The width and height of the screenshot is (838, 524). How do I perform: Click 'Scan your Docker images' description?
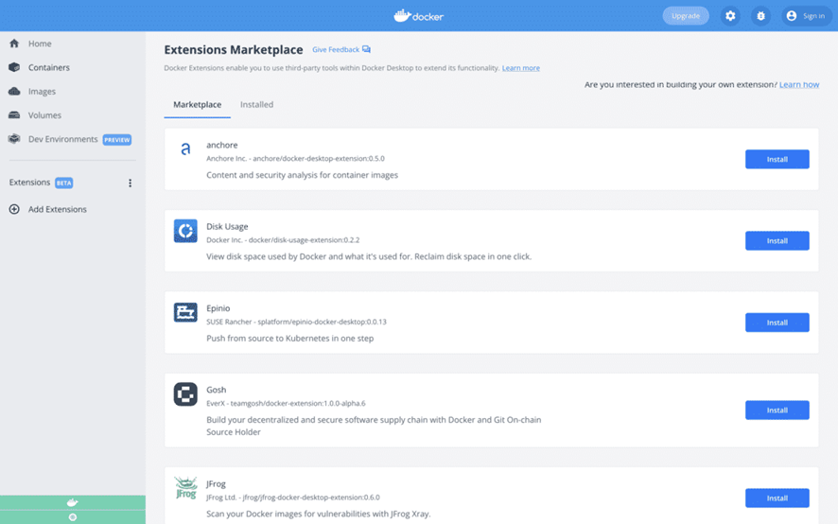tap(318, 514)
